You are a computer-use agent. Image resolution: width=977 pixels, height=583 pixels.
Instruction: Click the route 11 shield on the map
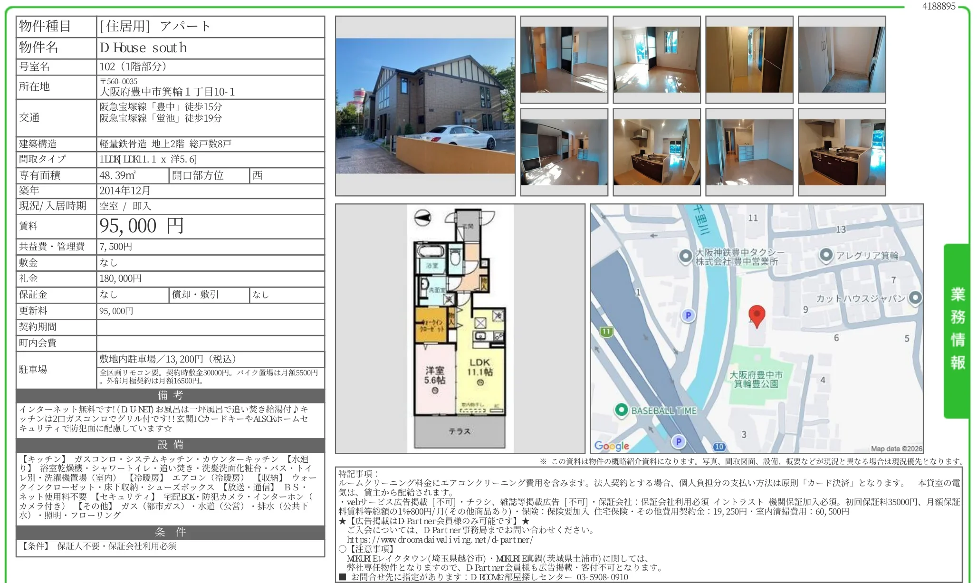coord(606,332)
